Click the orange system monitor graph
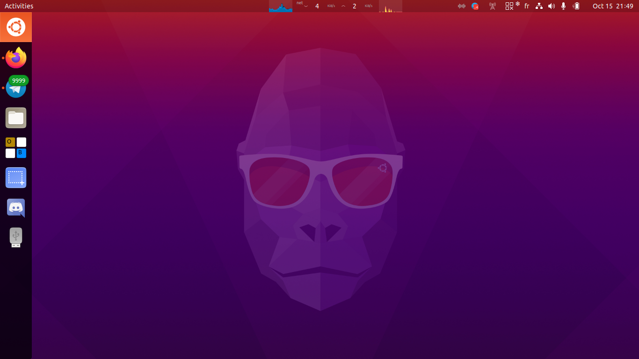 [x=390, y=6]
